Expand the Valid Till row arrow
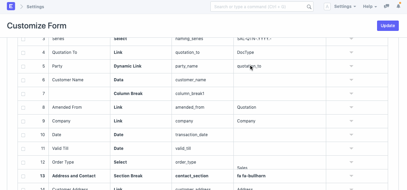This screenshot has height=190, width=407. [351, 149]
